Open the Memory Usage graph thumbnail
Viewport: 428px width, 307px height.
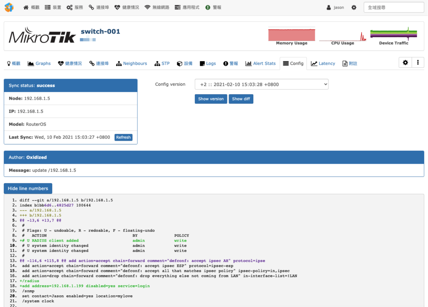point(291,36)
